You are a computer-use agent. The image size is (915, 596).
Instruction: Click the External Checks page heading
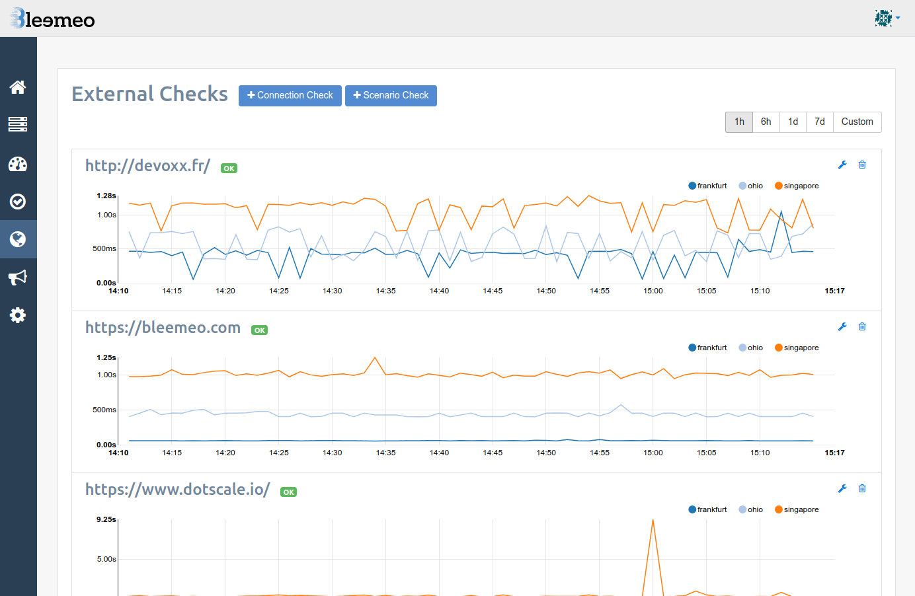click(149, 94)
